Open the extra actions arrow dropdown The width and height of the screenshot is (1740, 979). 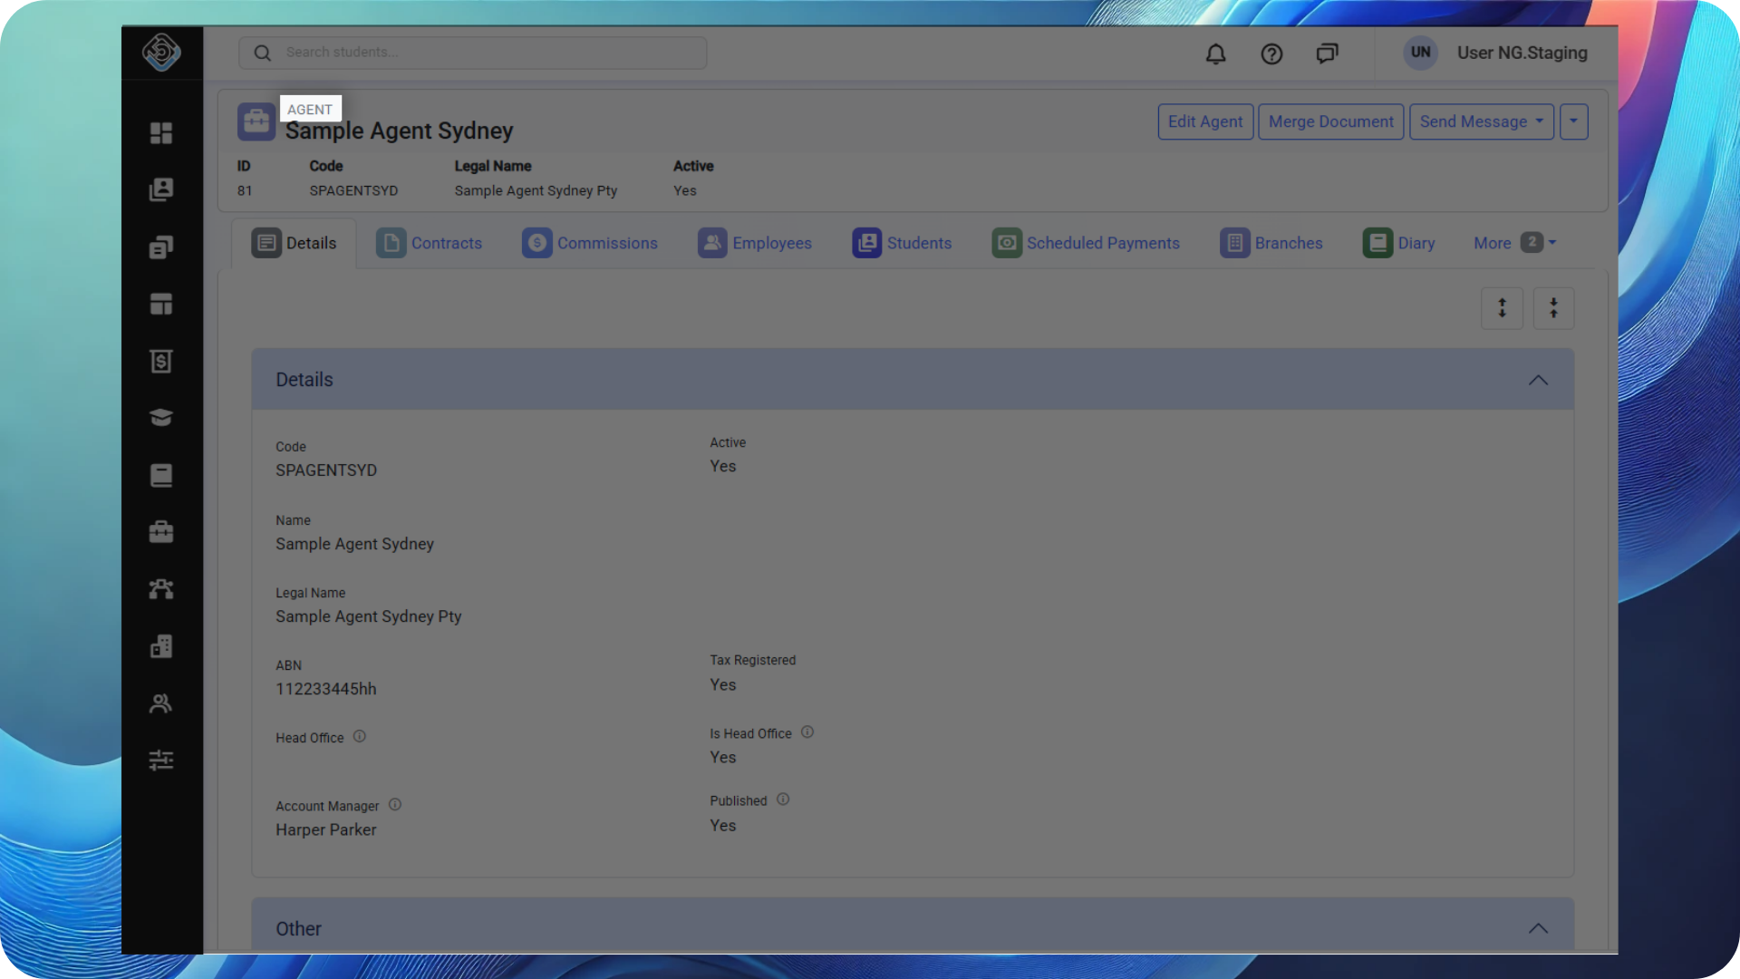pyautogui.click(x=1574, y=121)
